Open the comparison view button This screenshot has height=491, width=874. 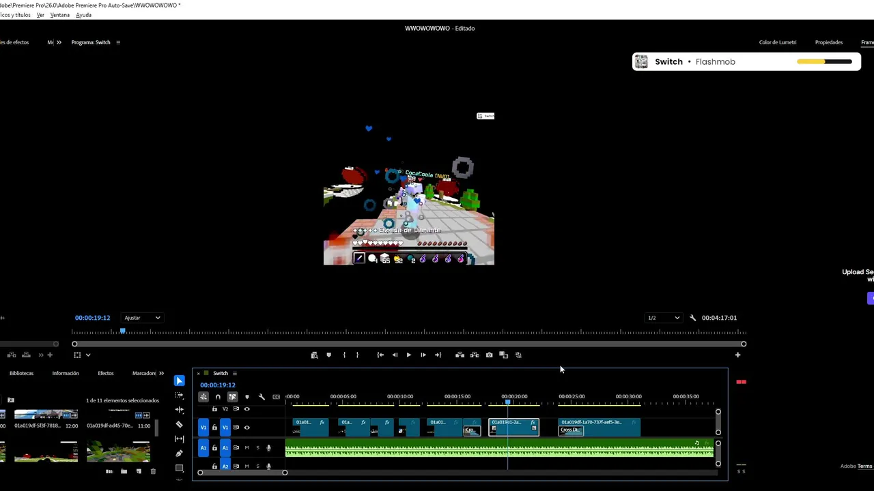click(504, 355)
